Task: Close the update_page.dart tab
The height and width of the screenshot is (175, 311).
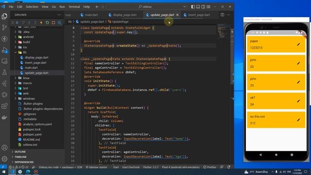Action: click(177, 15)
